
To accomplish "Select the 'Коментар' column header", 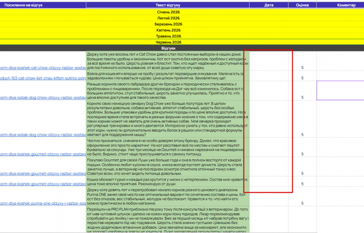I will pyautogui.click(x=340, y=5).
